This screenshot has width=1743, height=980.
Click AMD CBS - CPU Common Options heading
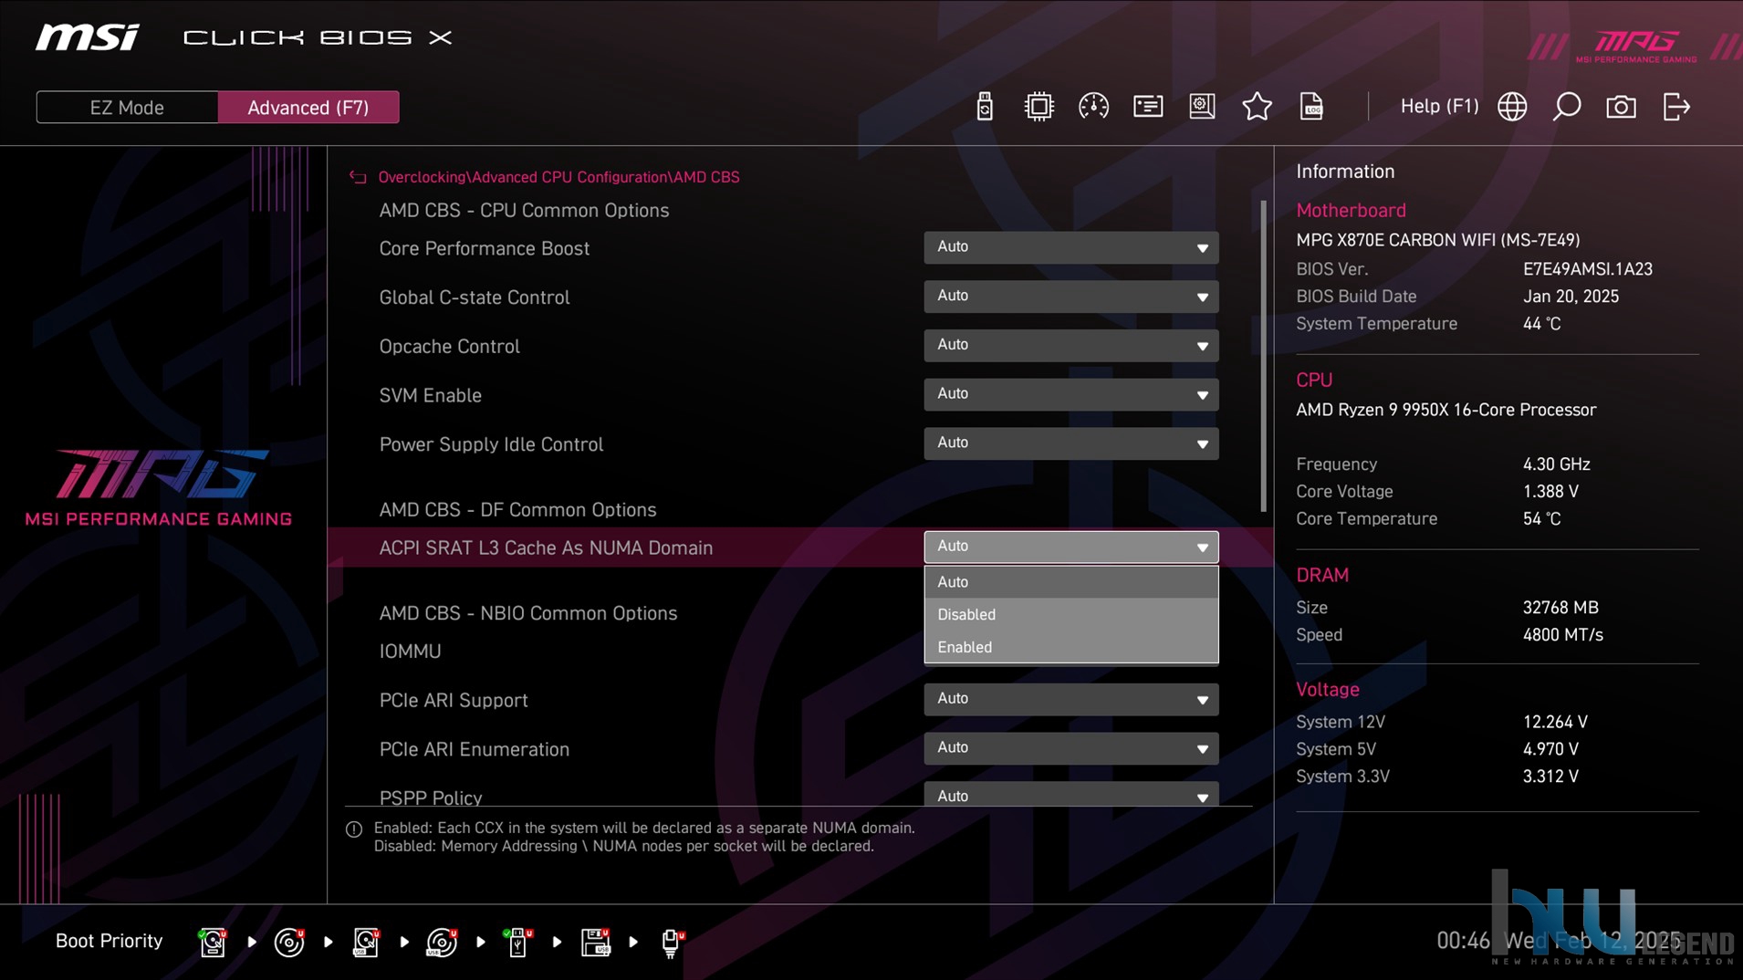[524, 211]
